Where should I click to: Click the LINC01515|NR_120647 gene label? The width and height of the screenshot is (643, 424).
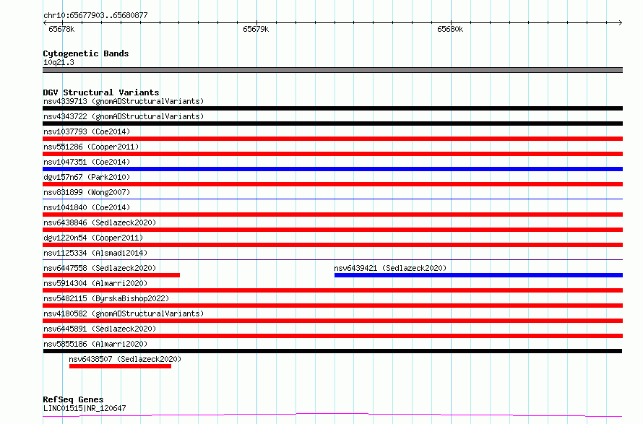click(85, 408)
